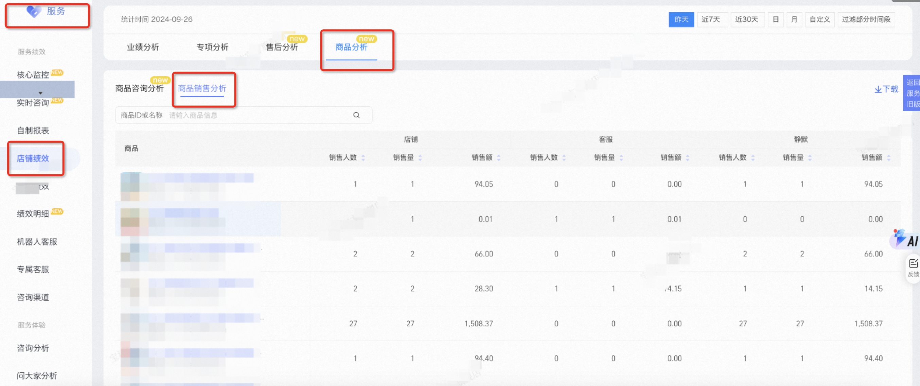920x386 pixels.
Task: Sort by 客服 销售人数 column arrows
Action: [564, 157]
